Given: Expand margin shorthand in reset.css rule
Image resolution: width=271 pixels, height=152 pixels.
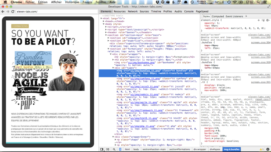Looking at the screenshot, I should 215,128.
